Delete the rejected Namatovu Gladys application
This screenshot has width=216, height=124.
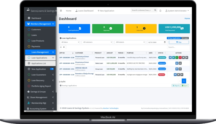click(178, 75)
